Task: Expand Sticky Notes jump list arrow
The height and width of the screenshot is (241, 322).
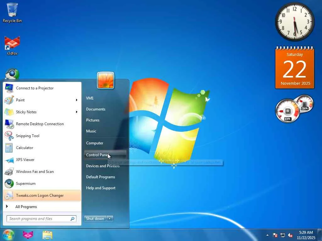Action: (77, 112)
